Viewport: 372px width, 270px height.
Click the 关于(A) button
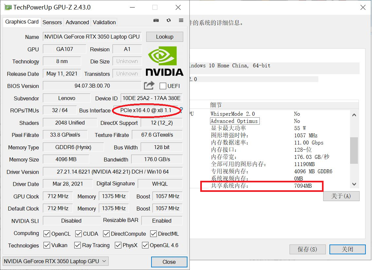341,196
